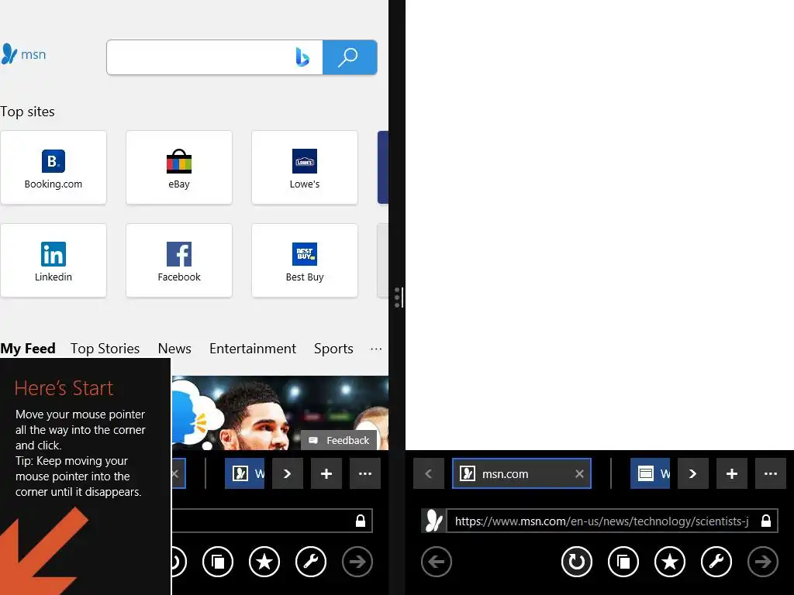Image resolution: width=794 pixels, height=595 pixels.
Task: Open the Best Buy top site tile
Action: [304, 260]
